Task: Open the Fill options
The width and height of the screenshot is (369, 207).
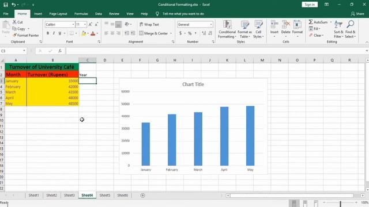Action: 314,29
